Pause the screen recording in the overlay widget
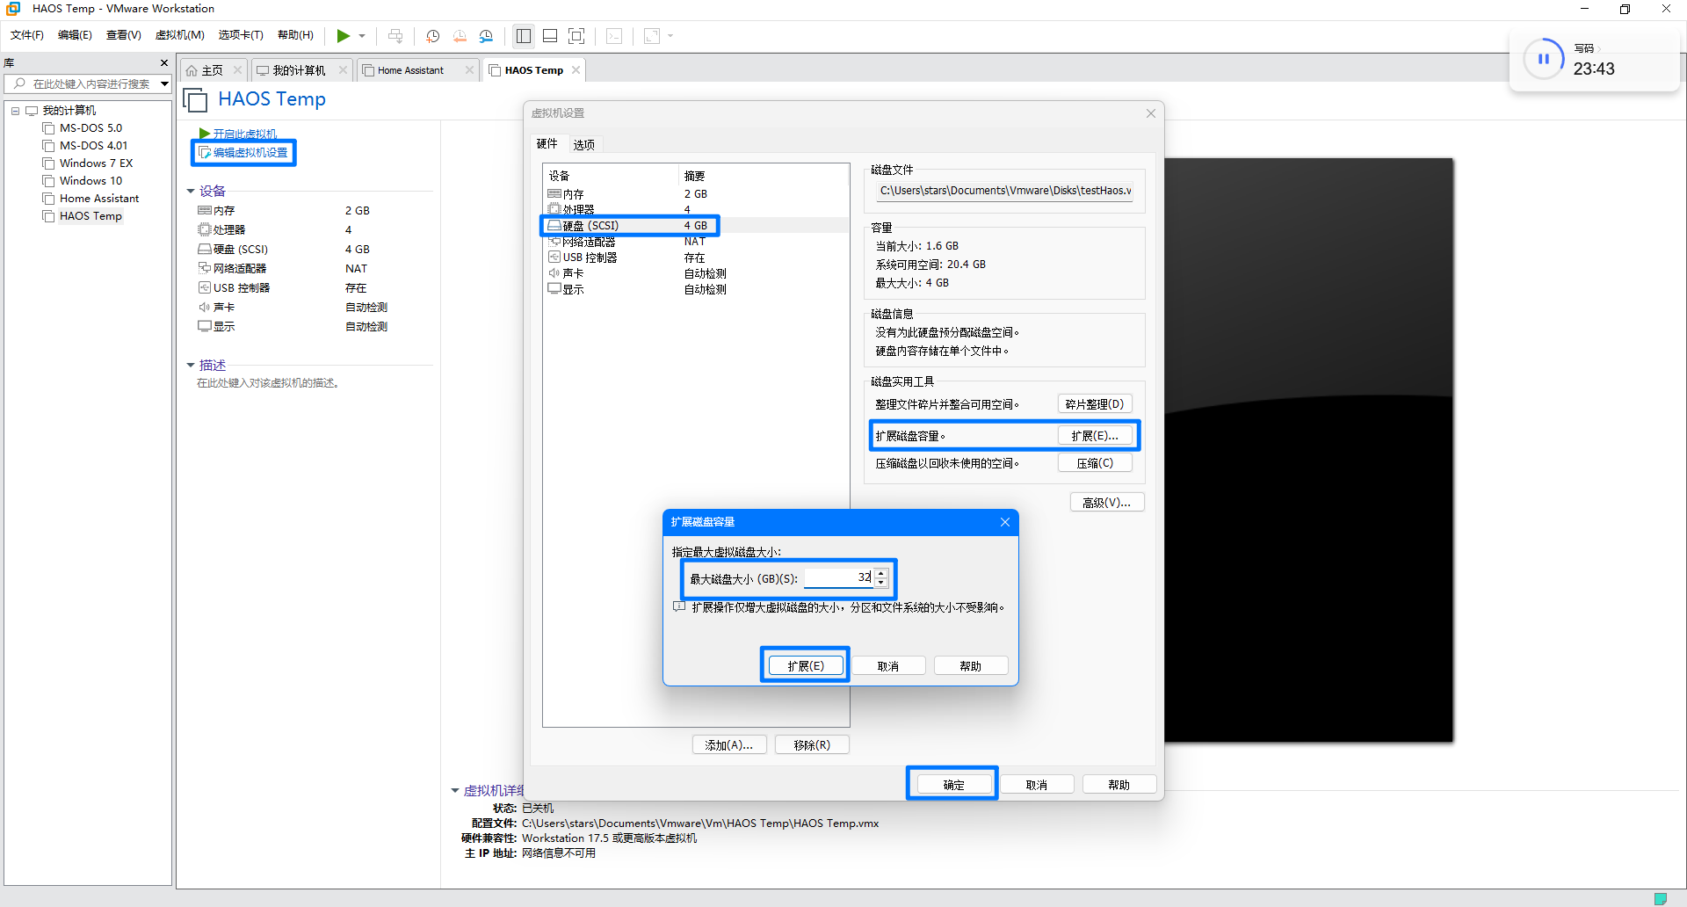This screenshot has width=1687, height=907. [x=1544, y=59]
